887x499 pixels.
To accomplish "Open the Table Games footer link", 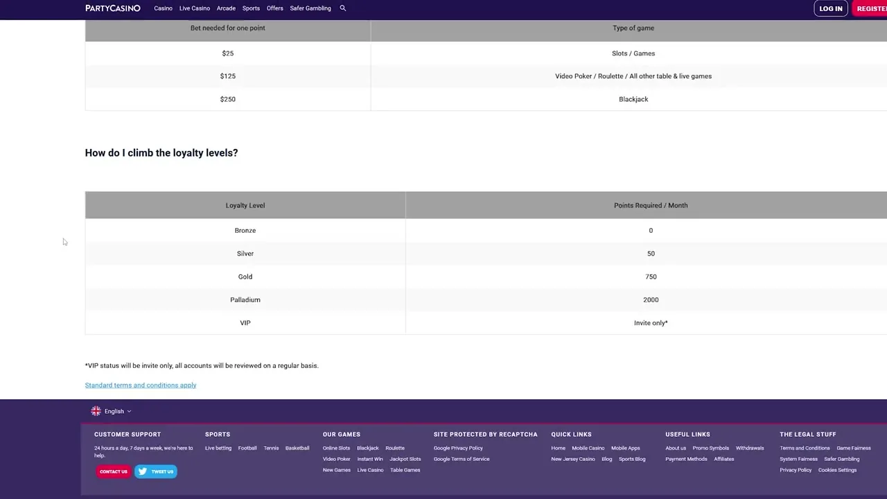I will [405, 470].
